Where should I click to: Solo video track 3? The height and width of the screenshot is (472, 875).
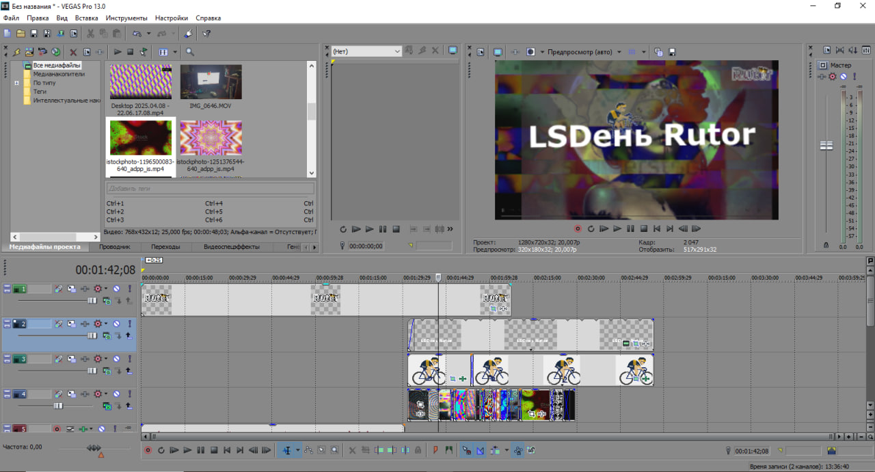(x=129, y=358)
